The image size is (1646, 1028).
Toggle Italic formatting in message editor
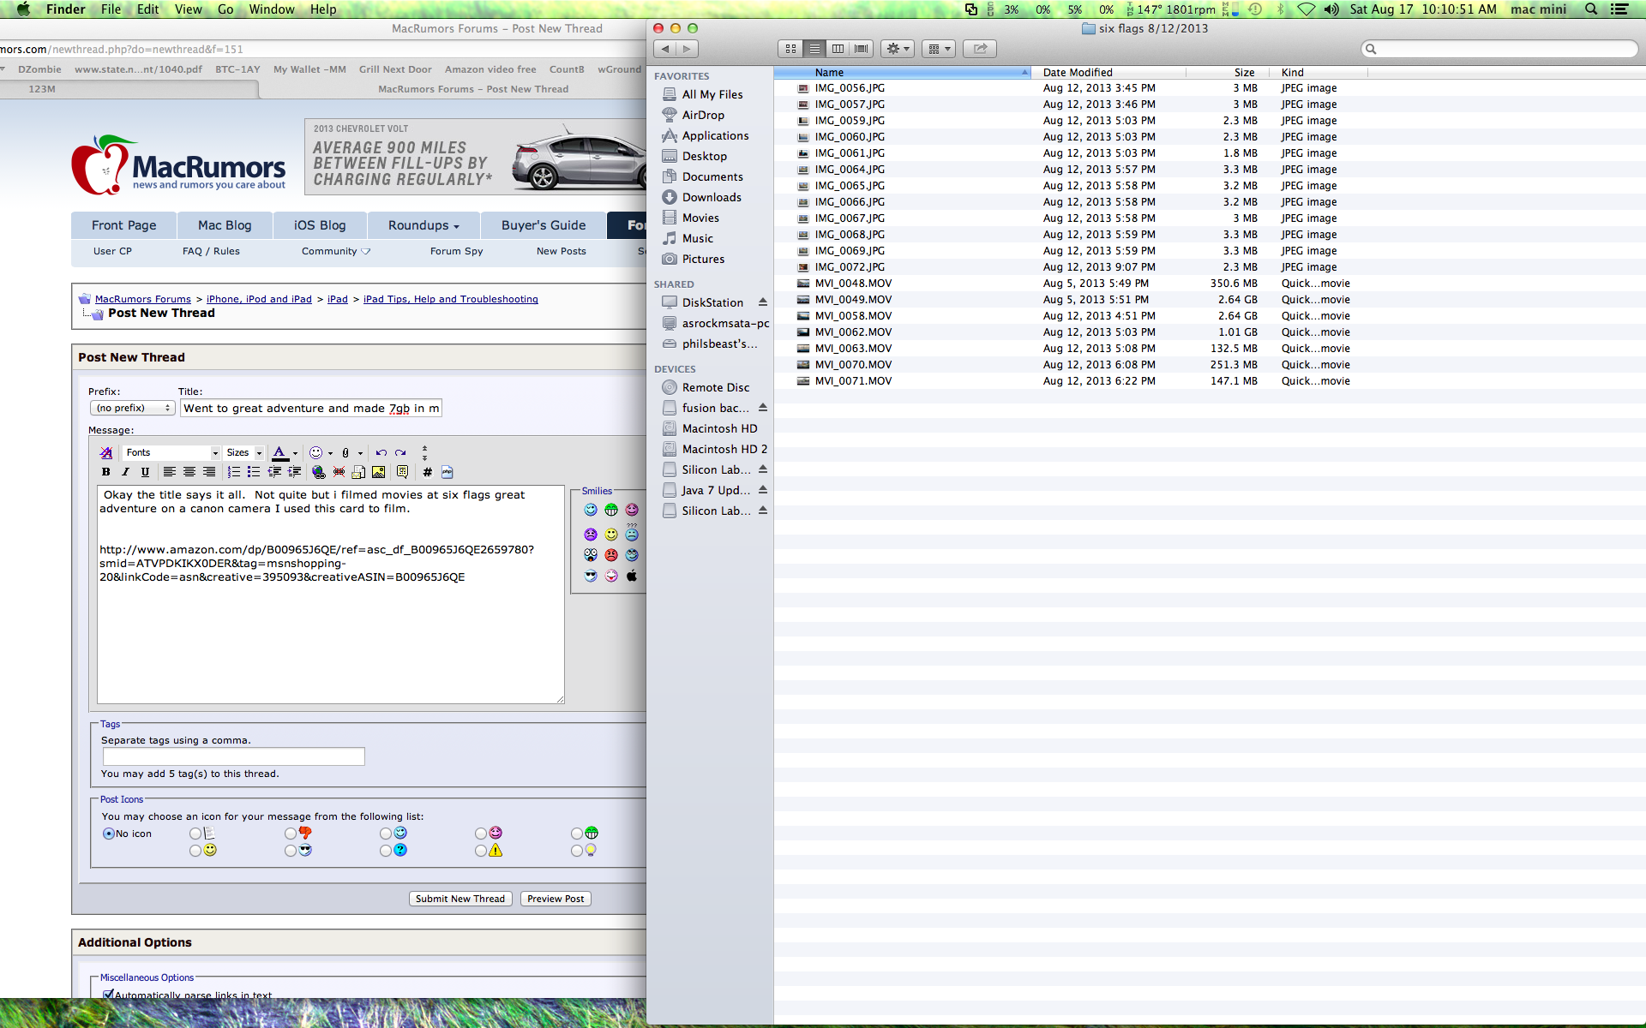click(x=126, y=472)
